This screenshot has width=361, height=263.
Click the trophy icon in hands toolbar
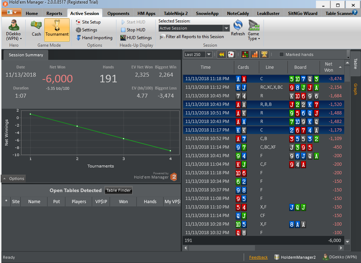click(x=264, y=55)
